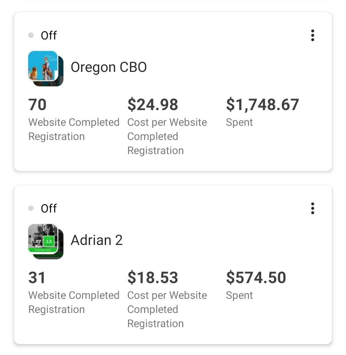Screen dimensions: 346x355
Task: Select the 31 registrations metric for Adrian 2
Action: click(x=37, y=278)
